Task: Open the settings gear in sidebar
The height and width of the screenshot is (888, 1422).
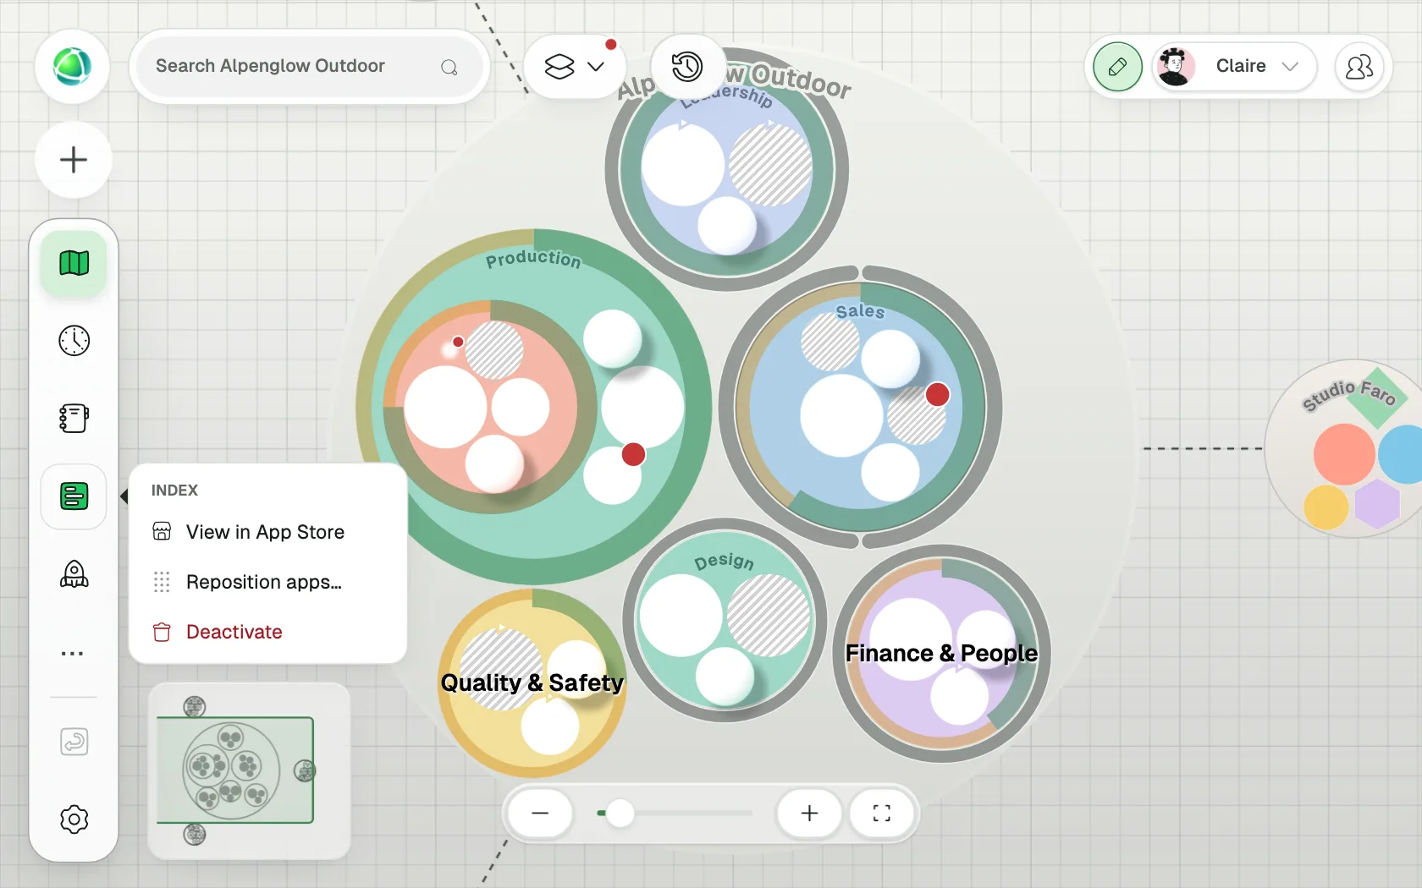Action: 74,819
